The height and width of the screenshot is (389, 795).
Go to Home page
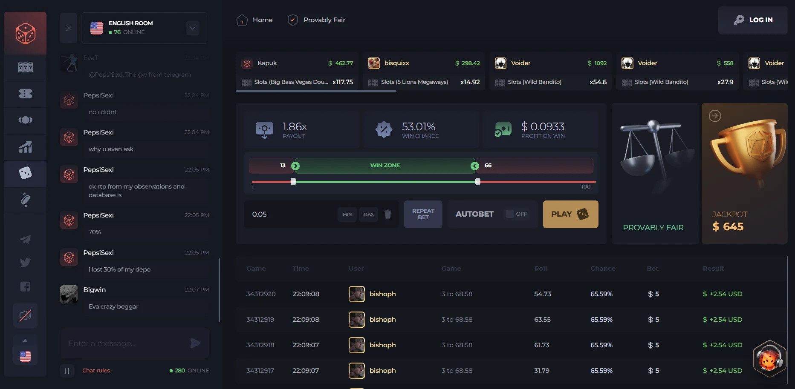(254, 20)
